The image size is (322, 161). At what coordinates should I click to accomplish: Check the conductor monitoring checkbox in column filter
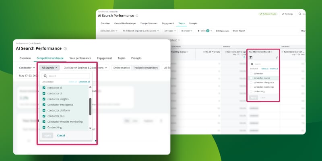pos(251,87)
